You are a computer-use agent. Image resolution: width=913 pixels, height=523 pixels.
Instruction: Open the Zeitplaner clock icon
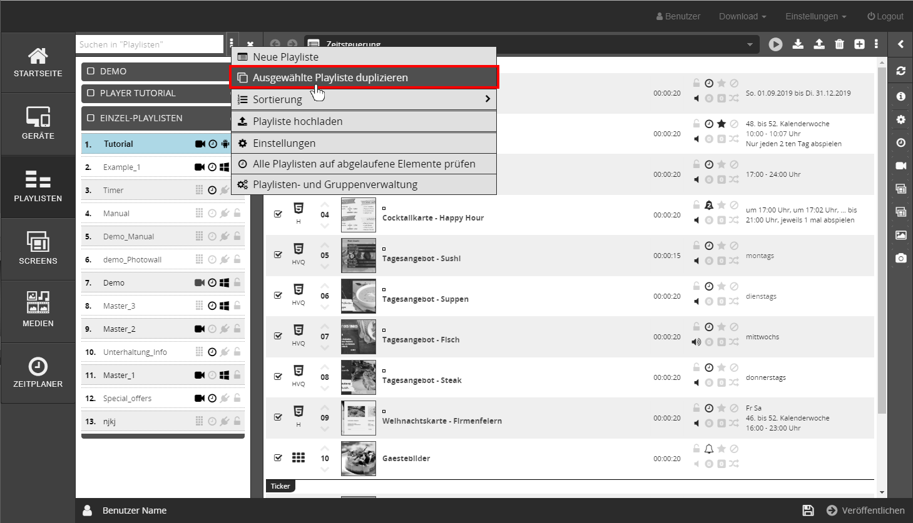pos(38,372)
